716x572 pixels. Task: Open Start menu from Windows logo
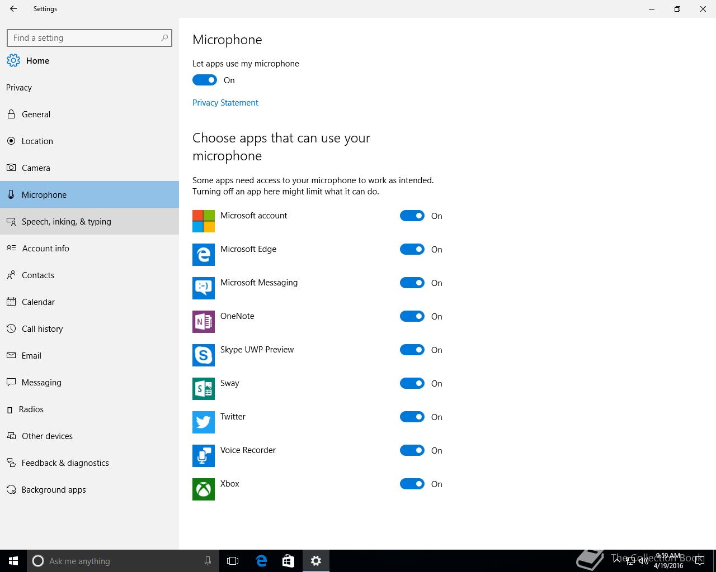click(13, 561)
